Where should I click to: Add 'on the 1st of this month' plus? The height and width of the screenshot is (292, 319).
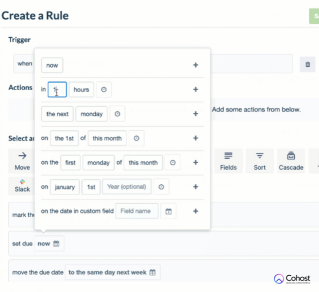click(x=196, y=138)
